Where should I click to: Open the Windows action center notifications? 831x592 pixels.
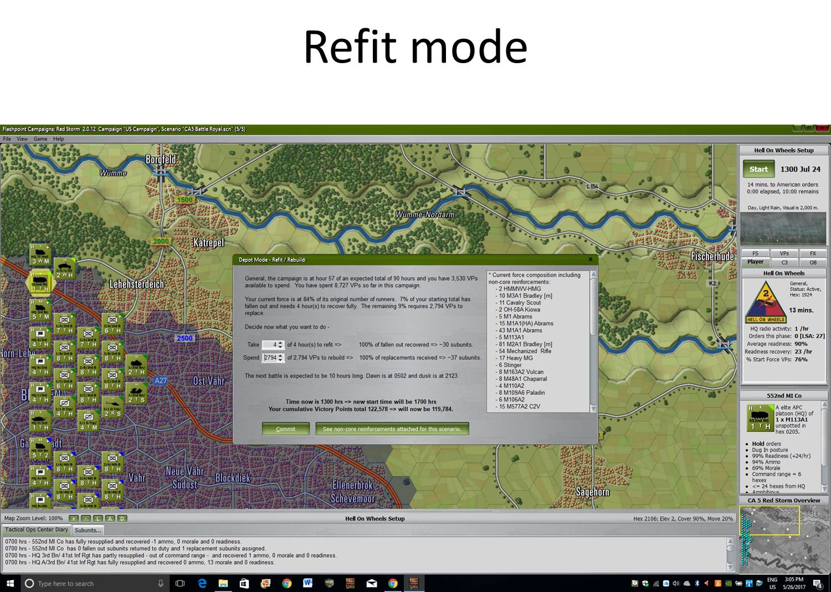coord(817,583)
